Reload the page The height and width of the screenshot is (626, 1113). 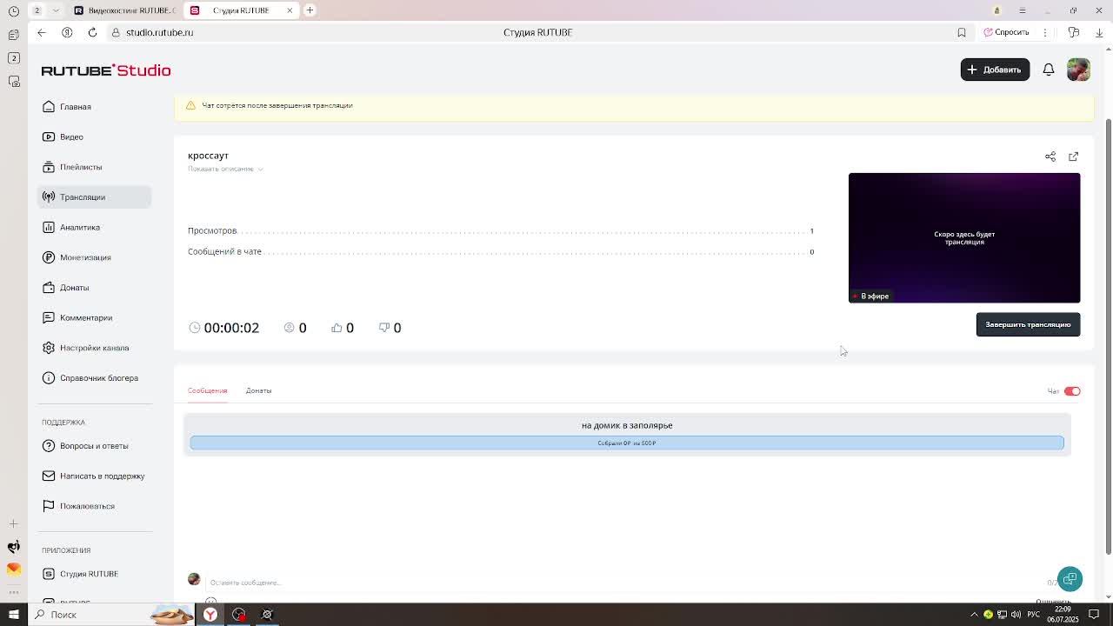pyautogui.click(x=92, y=32)
